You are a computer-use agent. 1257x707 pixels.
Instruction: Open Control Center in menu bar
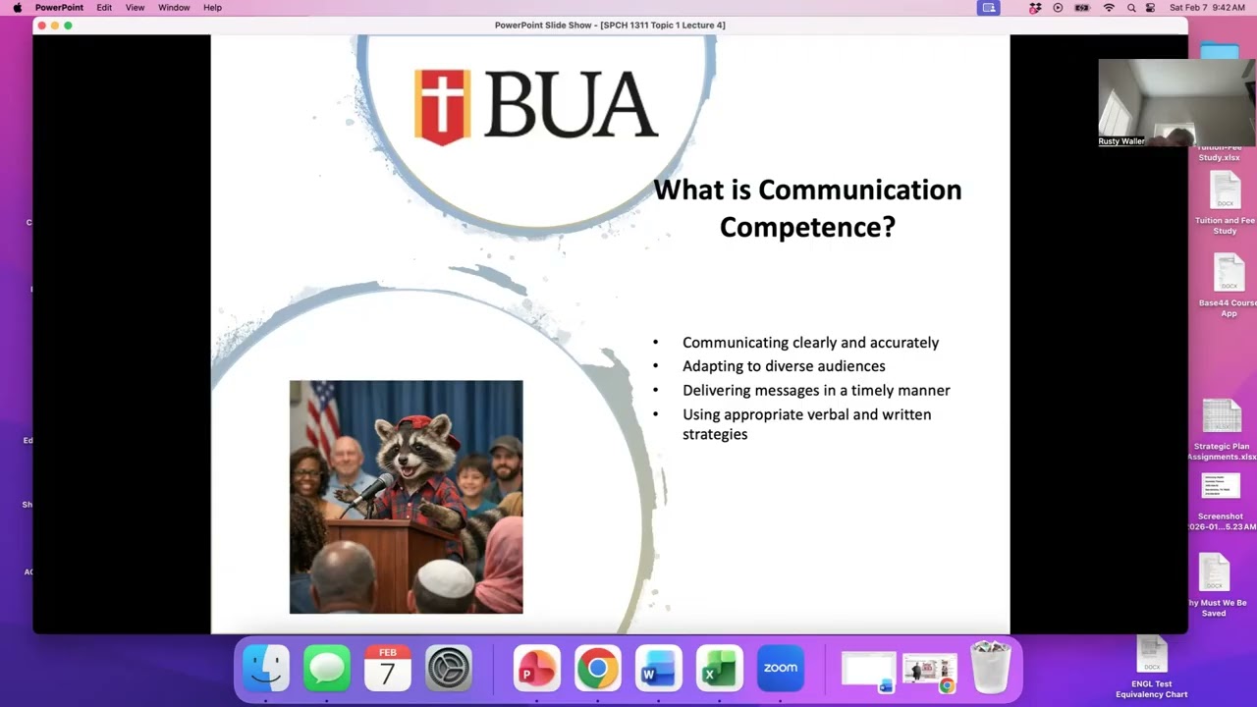(x=1150, y=8)
